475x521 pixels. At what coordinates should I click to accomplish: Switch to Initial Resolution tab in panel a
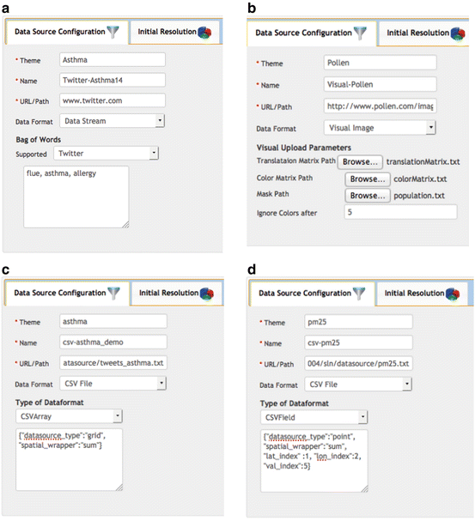(175, 33)
